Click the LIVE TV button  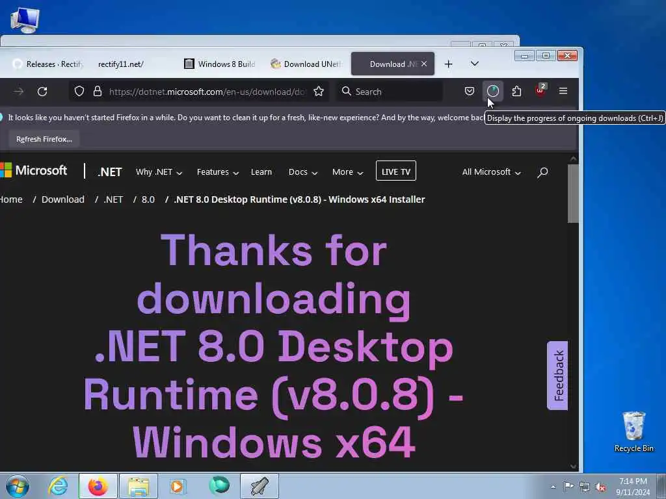(396, 171)
